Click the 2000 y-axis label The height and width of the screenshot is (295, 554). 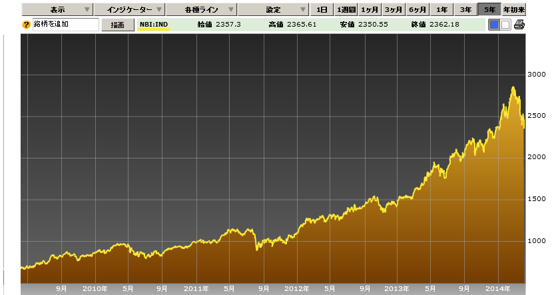[536, 157]
